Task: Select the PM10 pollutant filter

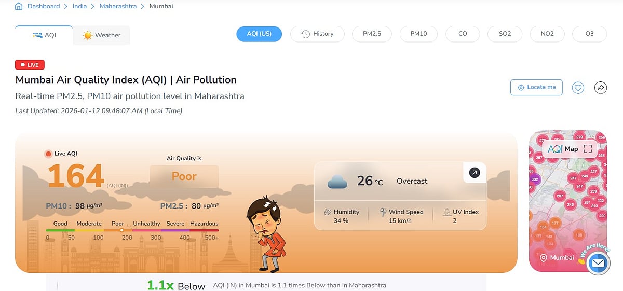Action: (x=418, y=34)
